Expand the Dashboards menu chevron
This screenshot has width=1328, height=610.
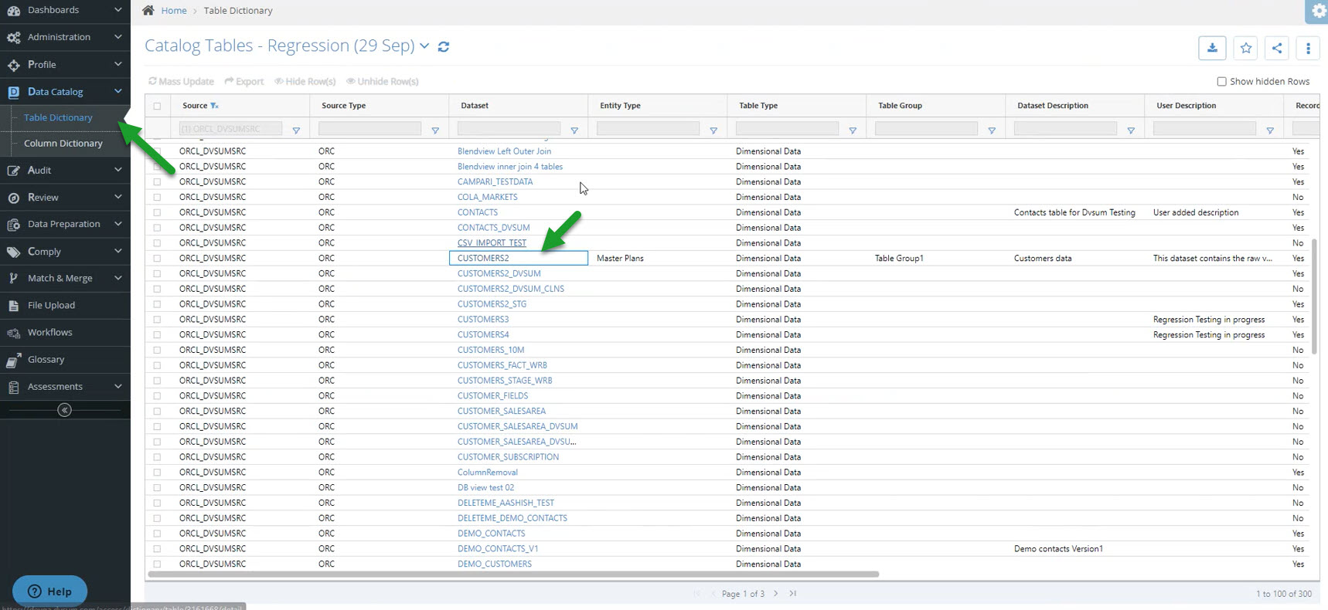[x=117, y=10]
